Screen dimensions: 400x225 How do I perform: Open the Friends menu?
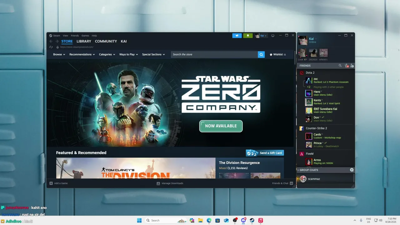75,36
